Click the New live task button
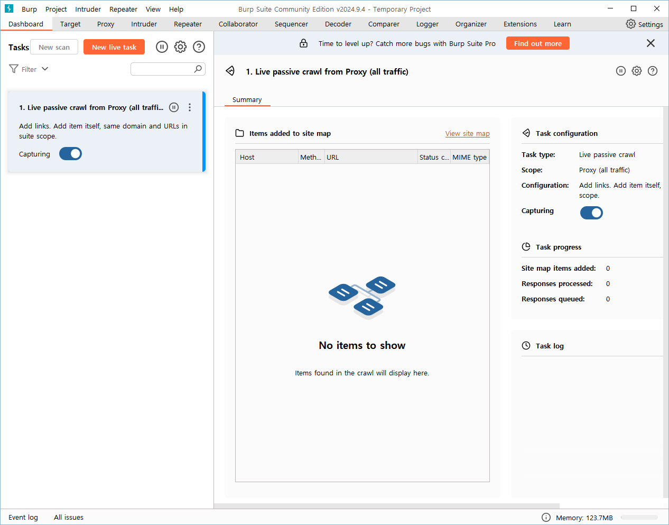The height and width of the screenshot is (525, 669). (114, 47)
